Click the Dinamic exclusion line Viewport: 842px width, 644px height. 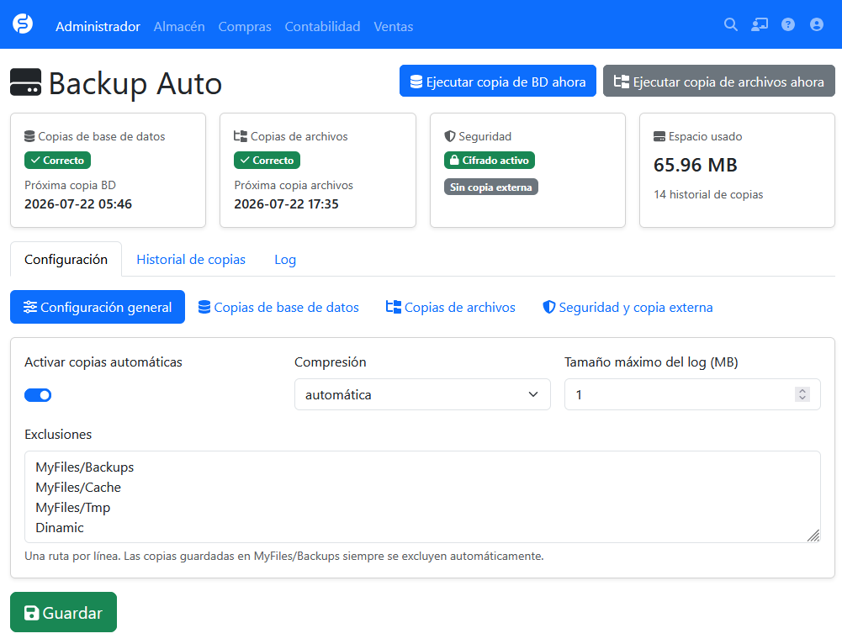60,527
